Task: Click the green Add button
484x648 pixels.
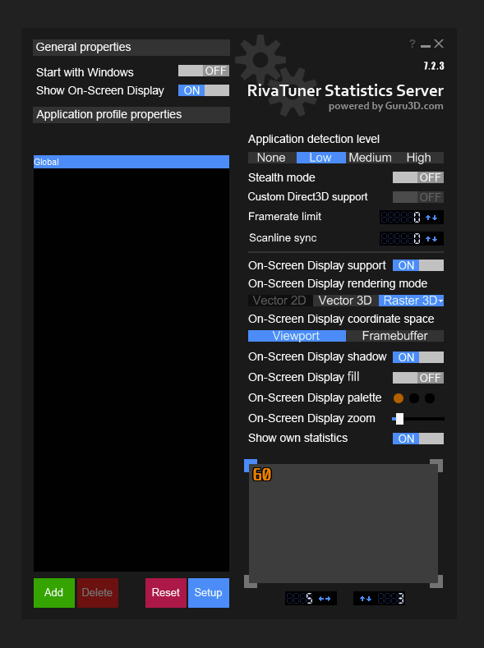Action: point(54,593)
